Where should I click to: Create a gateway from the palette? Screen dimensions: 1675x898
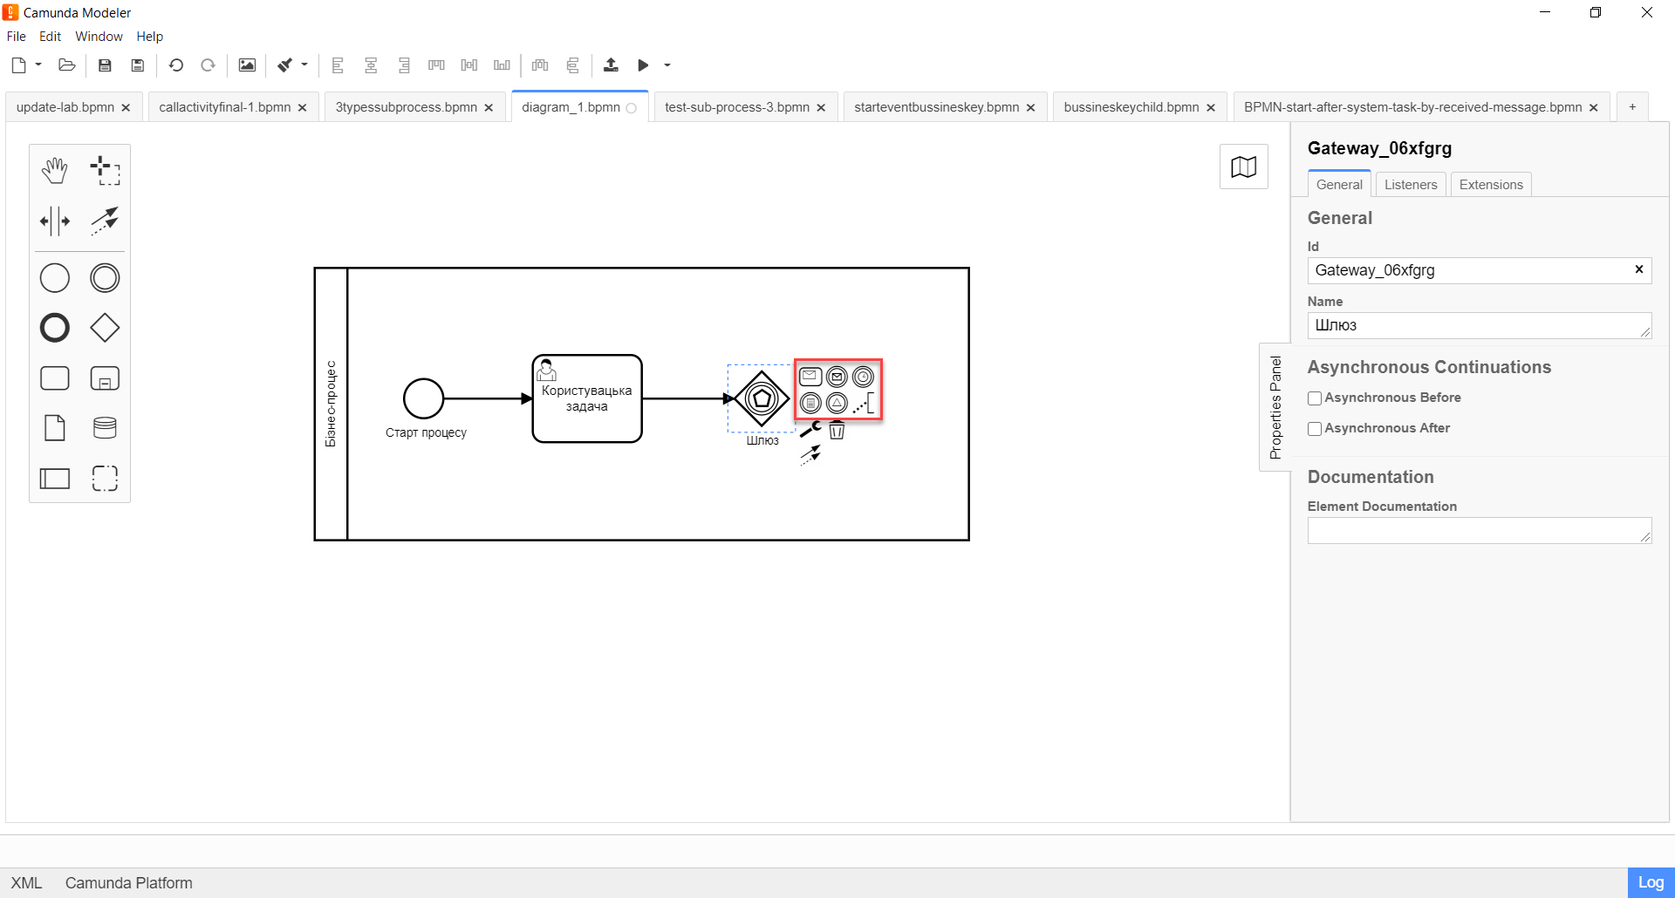coord(105,328)
